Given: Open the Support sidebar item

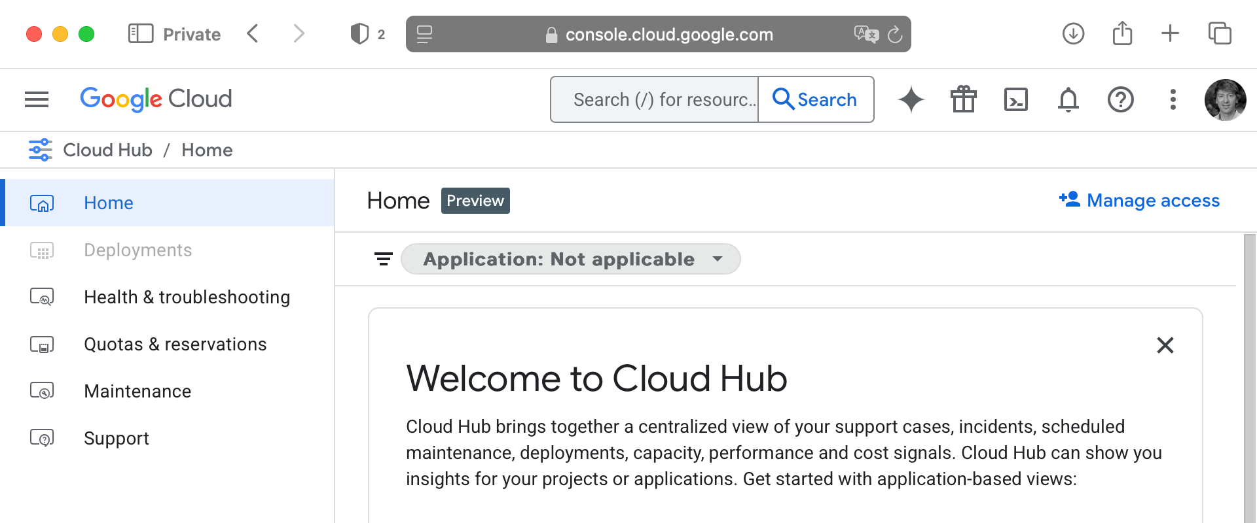Looking at the screenshot, I should coord(117,439).
